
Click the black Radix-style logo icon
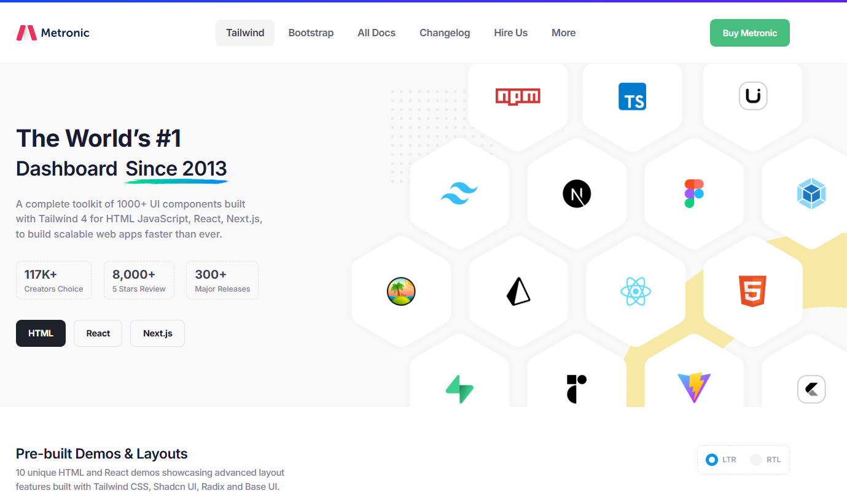coord(577,389)
